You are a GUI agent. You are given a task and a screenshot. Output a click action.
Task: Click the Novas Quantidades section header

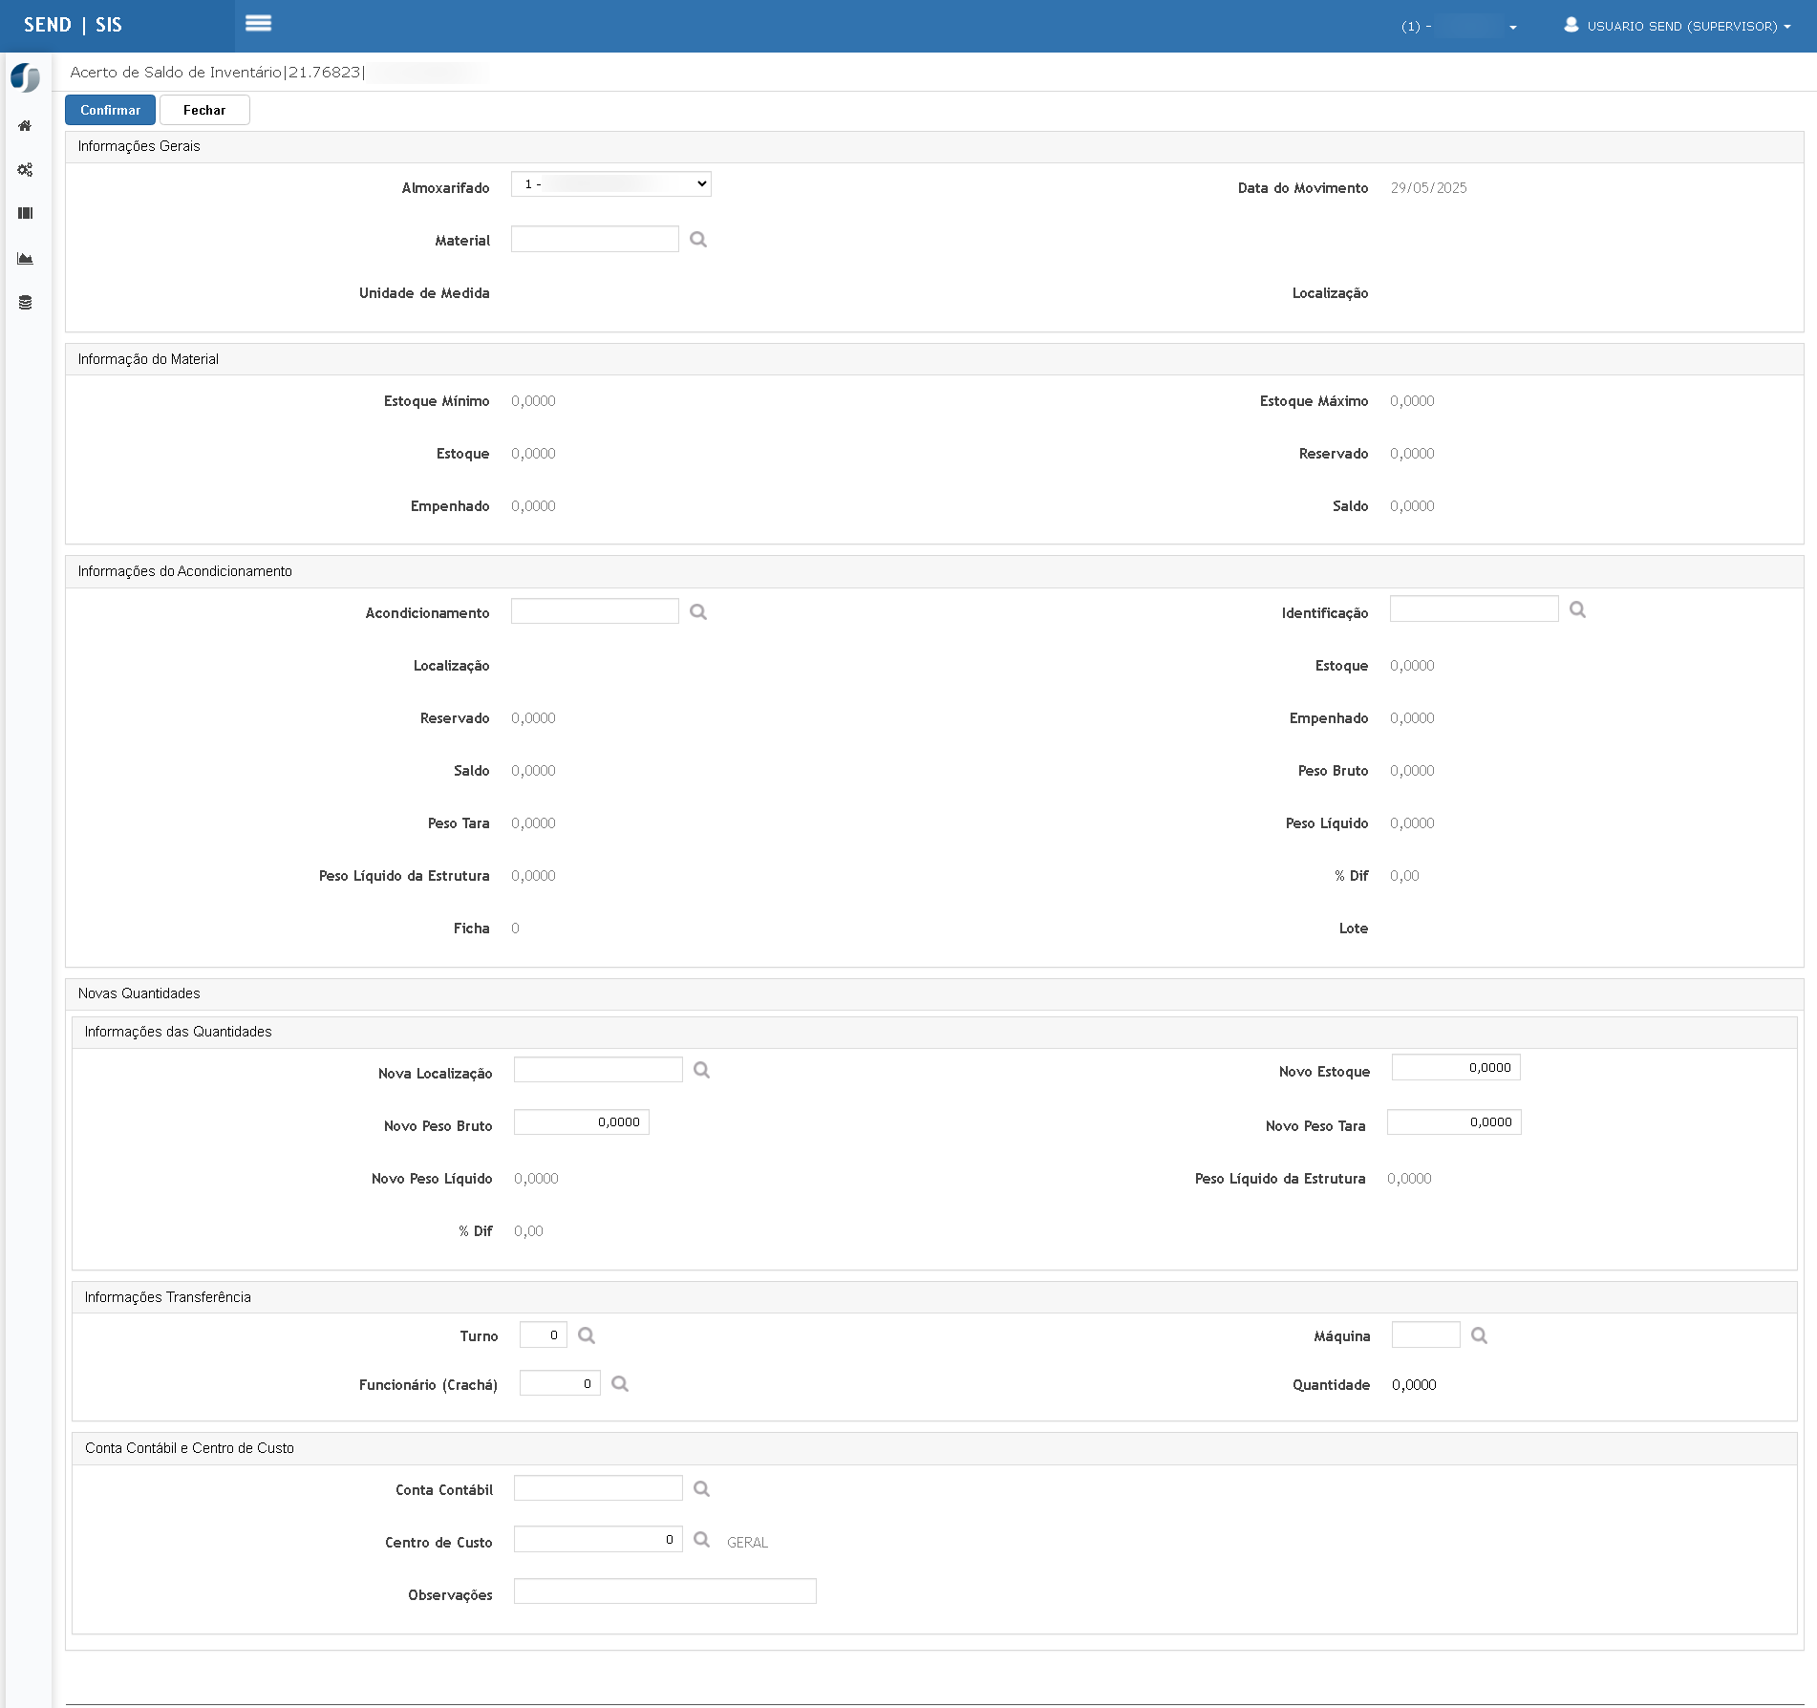point(934,993)
